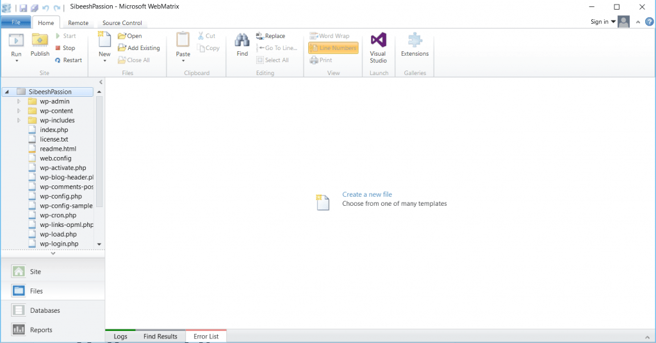Image resolution: width=656 pixels, height=343 pixels.
Task: Select wp-activate.php in the file tree
Action: (63, 168)
